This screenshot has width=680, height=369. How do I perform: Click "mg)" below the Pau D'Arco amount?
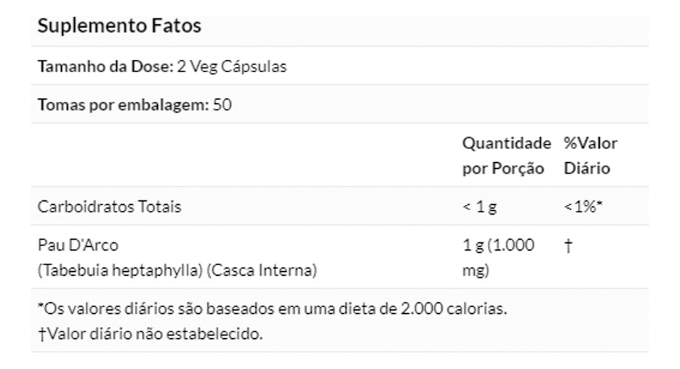coord(475,270)
